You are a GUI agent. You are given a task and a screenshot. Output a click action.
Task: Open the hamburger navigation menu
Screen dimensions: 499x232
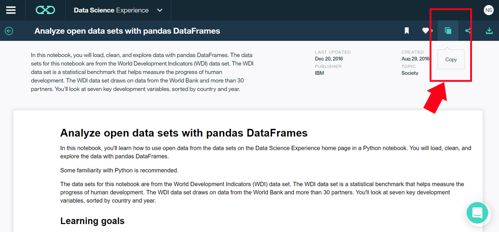(11, 10)
